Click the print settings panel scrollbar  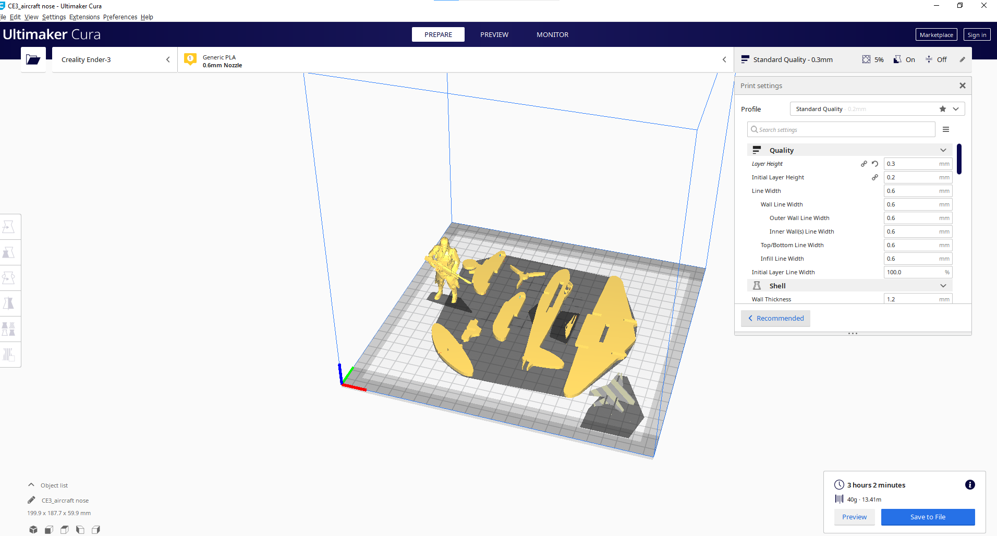point(959,159)
